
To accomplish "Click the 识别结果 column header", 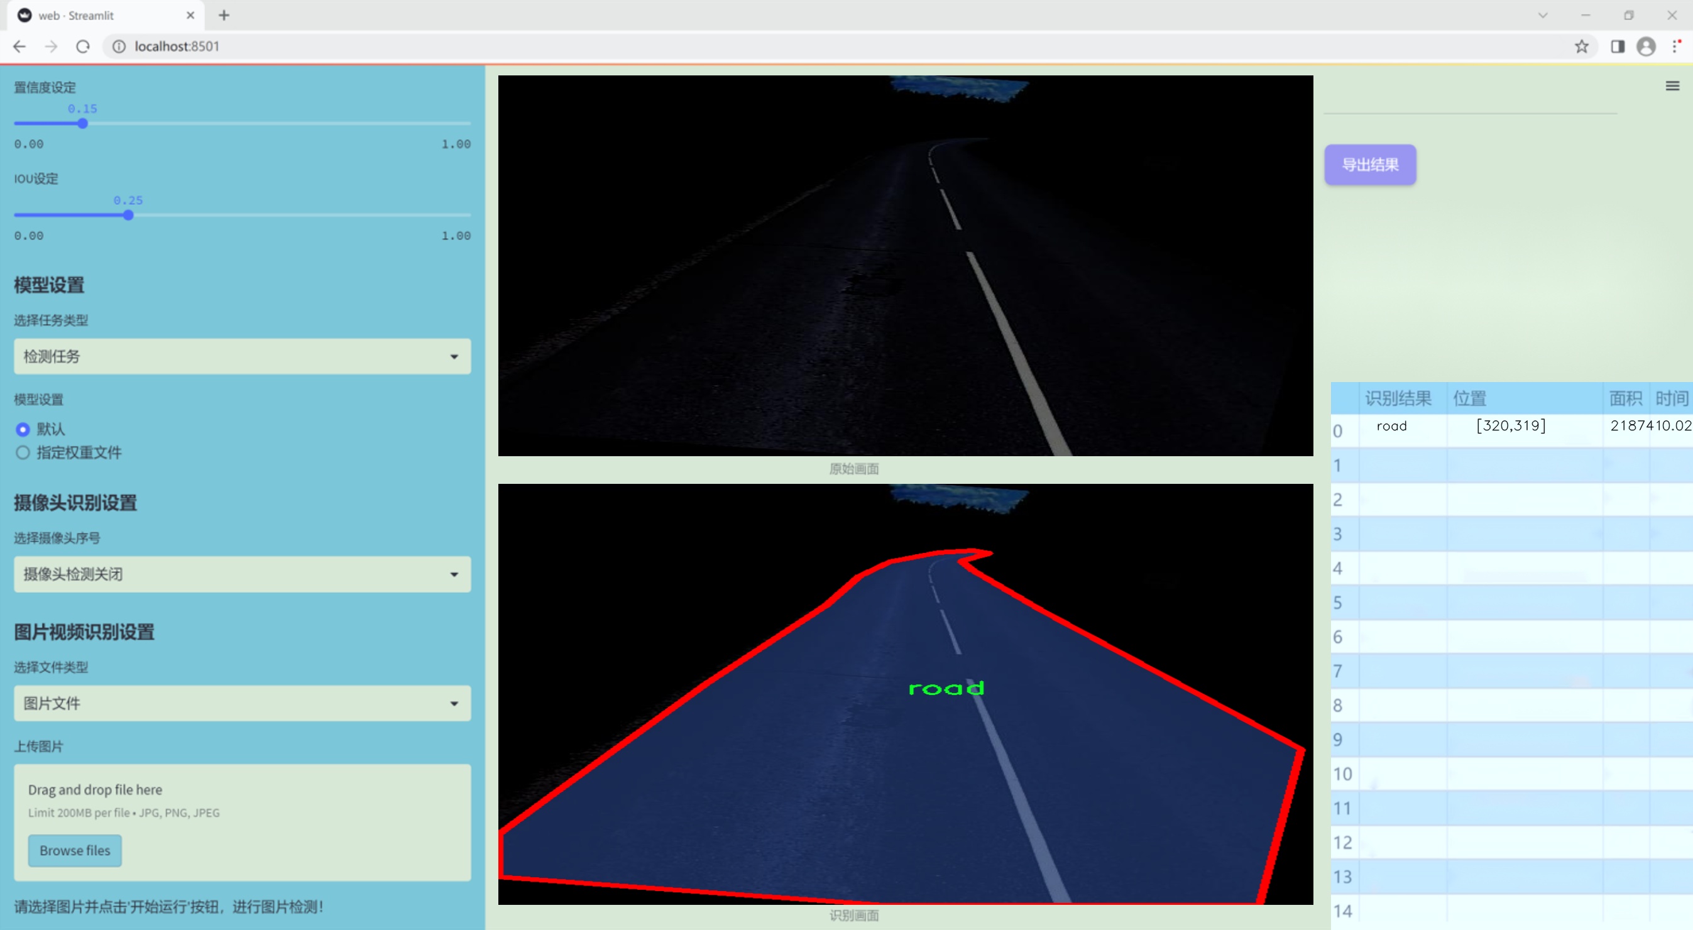I will tap(1397, 398).
